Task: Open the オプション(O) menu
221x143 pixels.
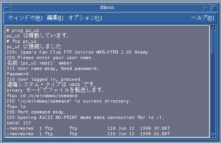Action: 85,18
